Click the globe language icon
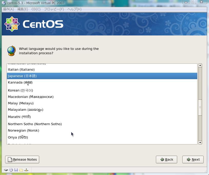209x175 pixels. (x=11, y=51)
